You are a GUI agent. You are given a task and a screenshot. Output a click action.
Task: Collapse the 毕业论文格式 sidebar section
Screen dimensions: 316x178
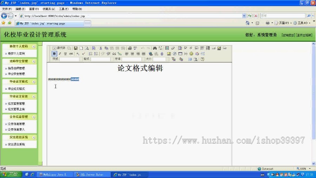34,82
